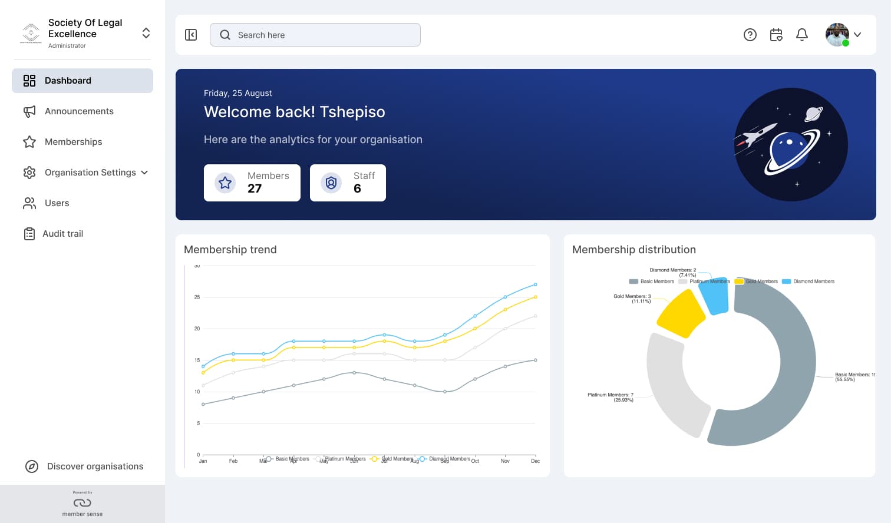Open the calendar icon in header
Viewport: 891px width, 523px height.
(776, 35)
